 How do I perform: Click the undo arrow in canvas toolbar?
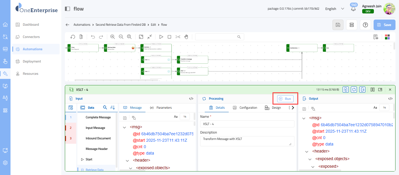pyautogui.click(x=93, y=37)
